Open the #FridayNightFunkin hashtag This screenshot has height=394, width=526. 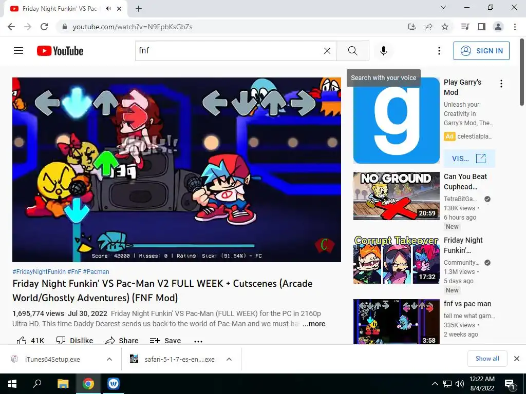39,272
